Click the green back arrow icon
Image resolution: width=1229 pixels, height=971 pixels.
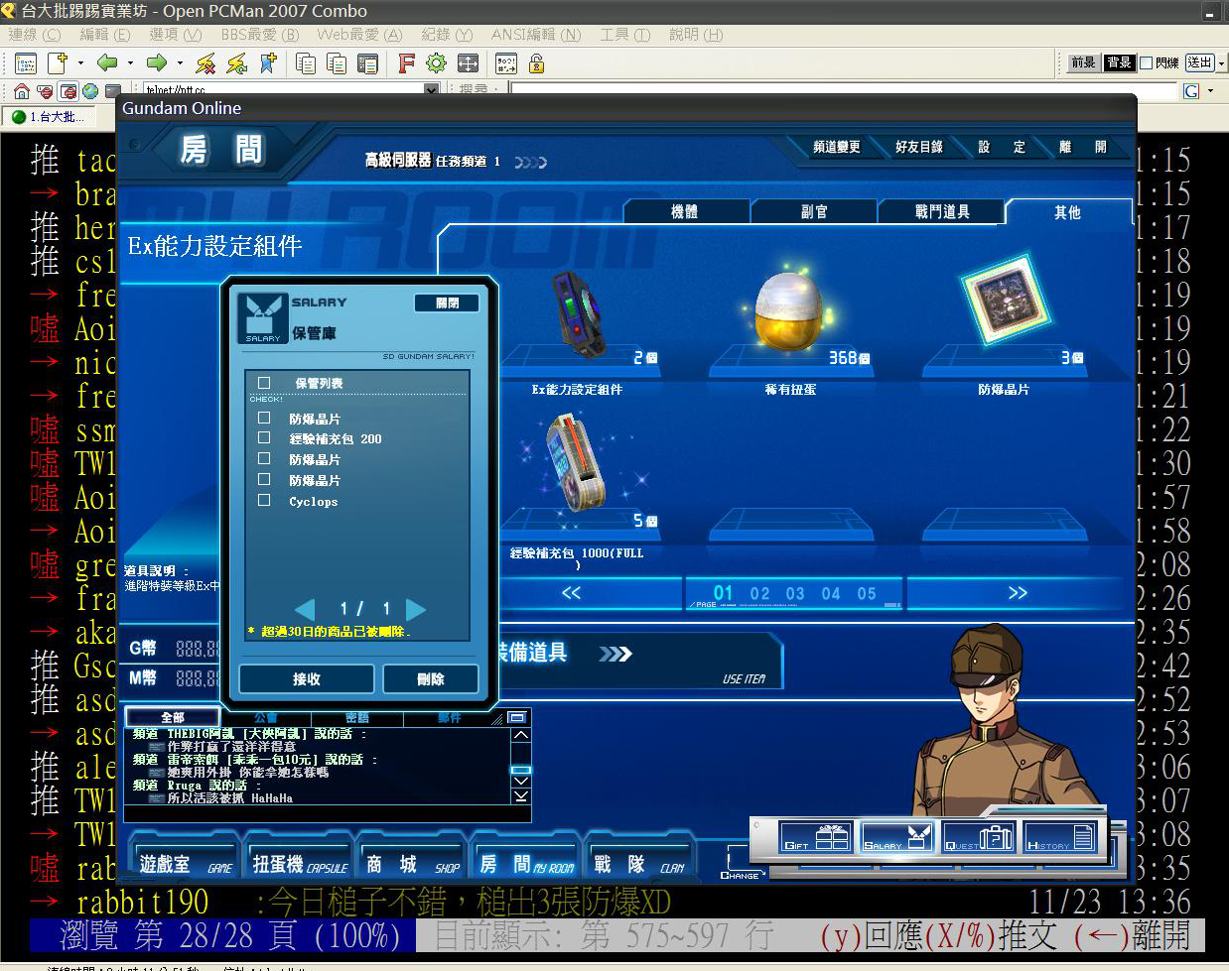[x=107, y=63]
